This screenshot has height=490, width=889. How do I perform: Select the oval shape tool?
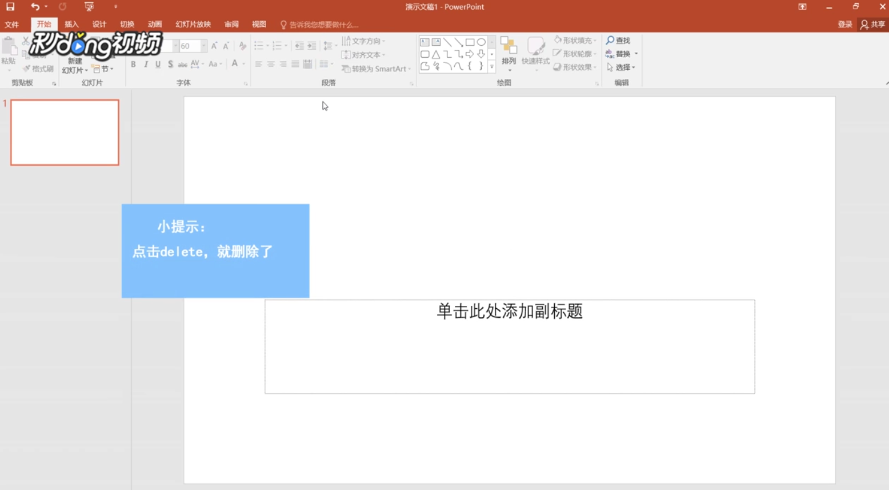[481, 42]
